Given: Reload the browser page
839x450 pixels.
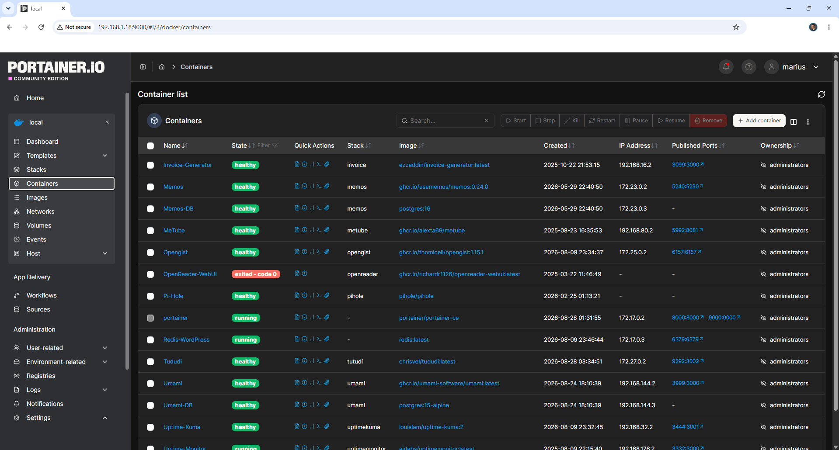Looking at the screenshot, I should 41,27.
